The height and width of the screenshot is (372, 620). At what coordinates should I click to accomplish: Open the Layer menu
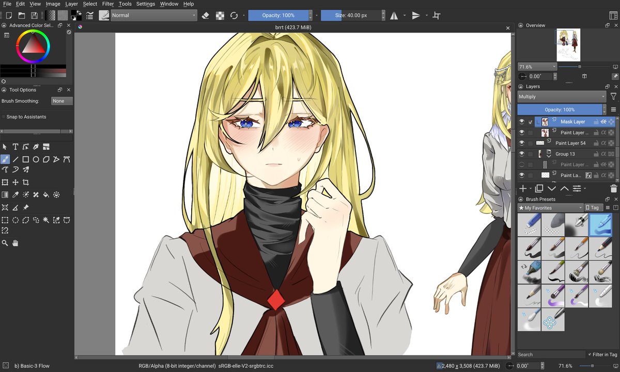[72, 4]
